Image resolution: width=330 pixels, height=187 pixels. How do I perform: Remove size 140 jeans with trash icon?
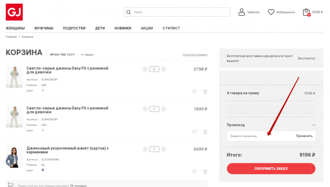coord(205,132)
